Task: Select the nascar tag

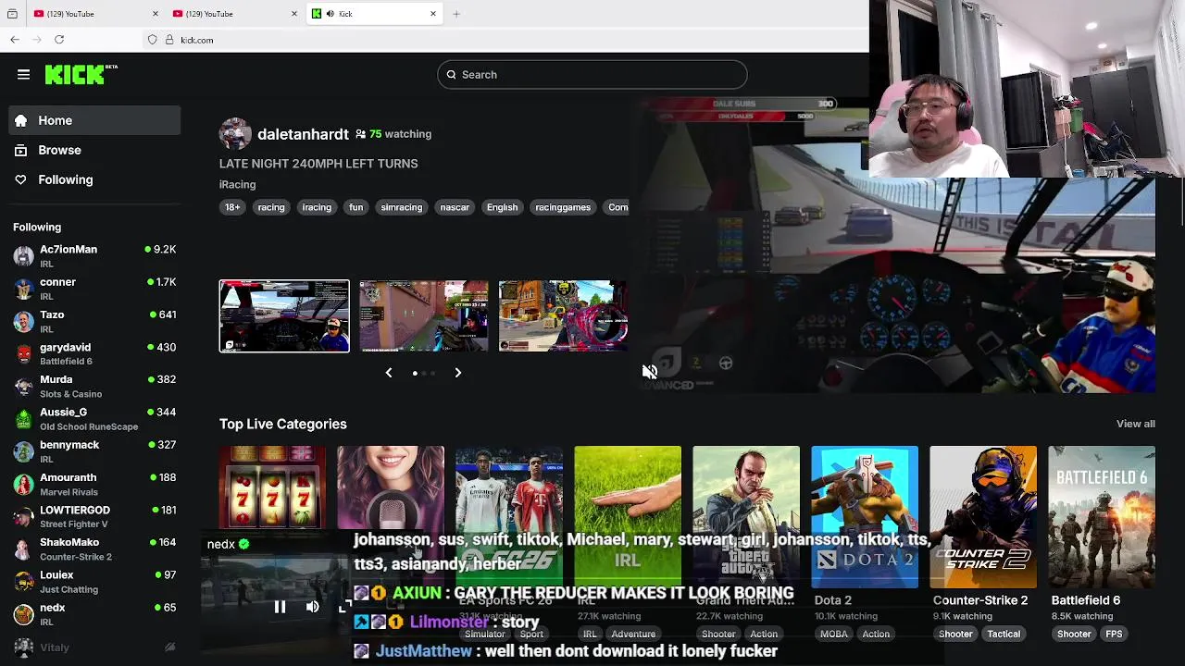Action: [x=455, y=207]
